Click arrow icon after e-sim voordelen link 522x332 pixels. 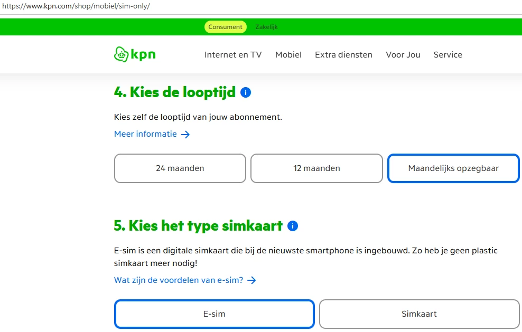coord(251,281)
